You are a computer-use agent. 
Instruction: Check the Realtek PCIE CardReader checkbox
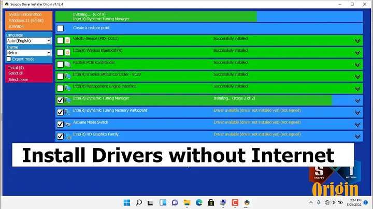pyautogui.click(x=61, y=64)
